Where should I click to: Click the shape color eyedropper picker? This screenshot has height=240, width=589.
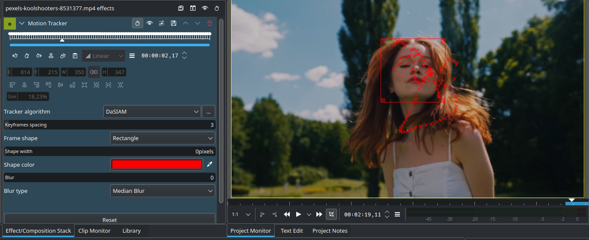[x=210, y=165]
